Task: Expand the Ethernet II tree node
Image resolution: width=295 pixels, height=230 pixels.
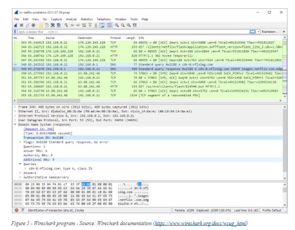Action: pyautogui.click(x=15, y=111)
